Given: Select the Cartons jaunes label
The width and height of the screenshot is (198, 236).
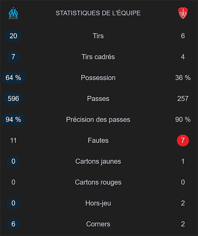Looking at the screenshot, I should click(x=98, y=161).
